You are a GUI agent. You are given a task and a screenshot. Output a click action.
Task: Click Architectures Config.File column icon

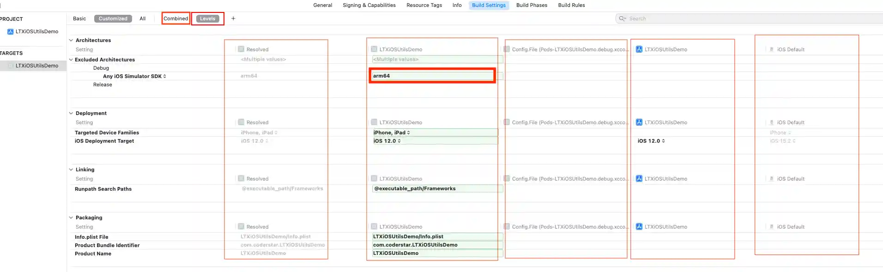click(x=507, y=49)
